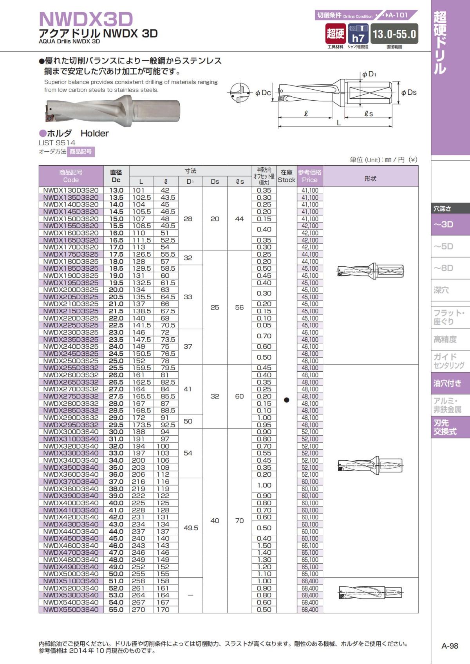Click code NWDX550D3S40

click(x=71, y=610)
